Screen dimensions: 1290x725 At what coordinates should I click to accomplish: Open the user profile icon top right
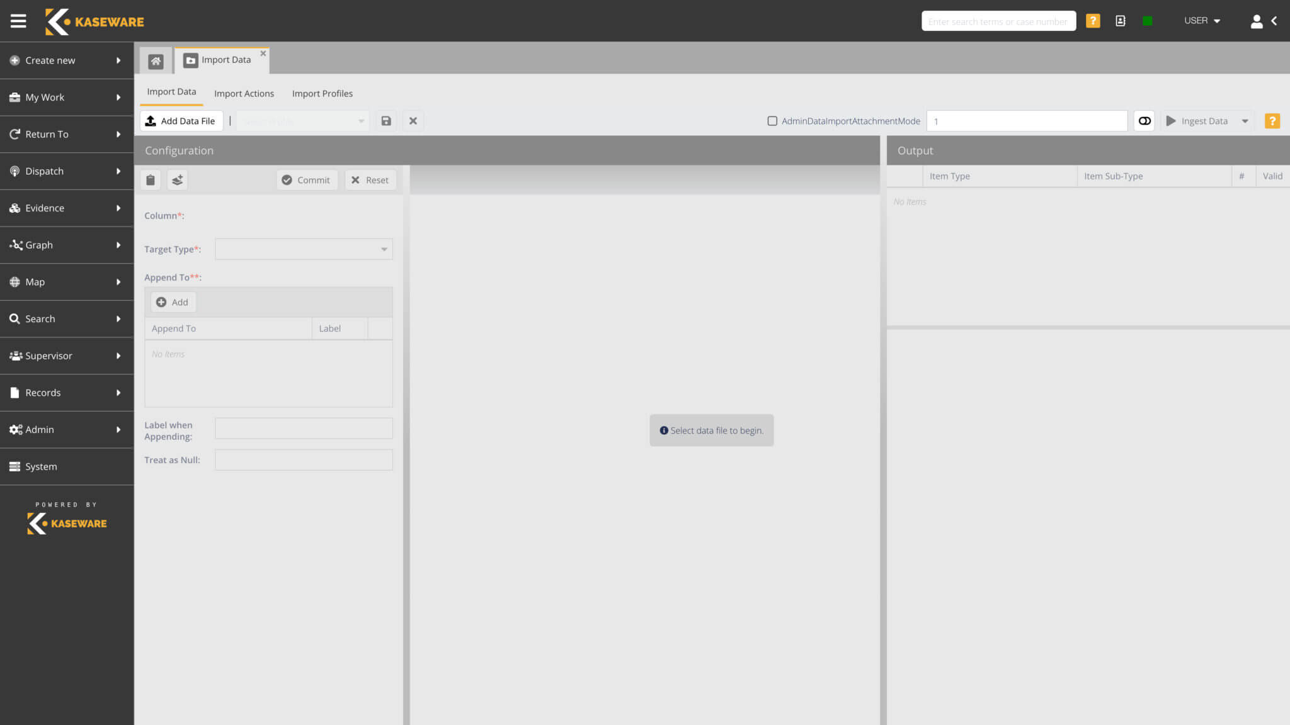point(1257,21)
